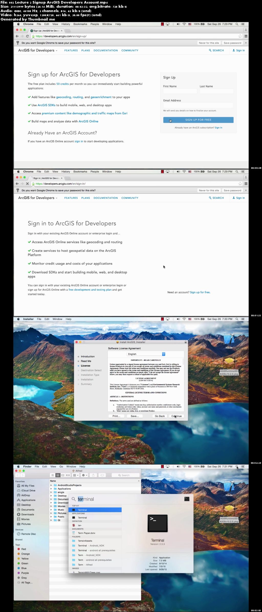The width and height of the screenshot is (262, 612).
Task: Switch Finder to cover flow view icon
Action: [x=68, y=475]
